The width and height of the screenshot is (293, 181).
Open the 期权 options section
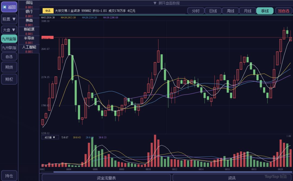click(x=9, y=79)
